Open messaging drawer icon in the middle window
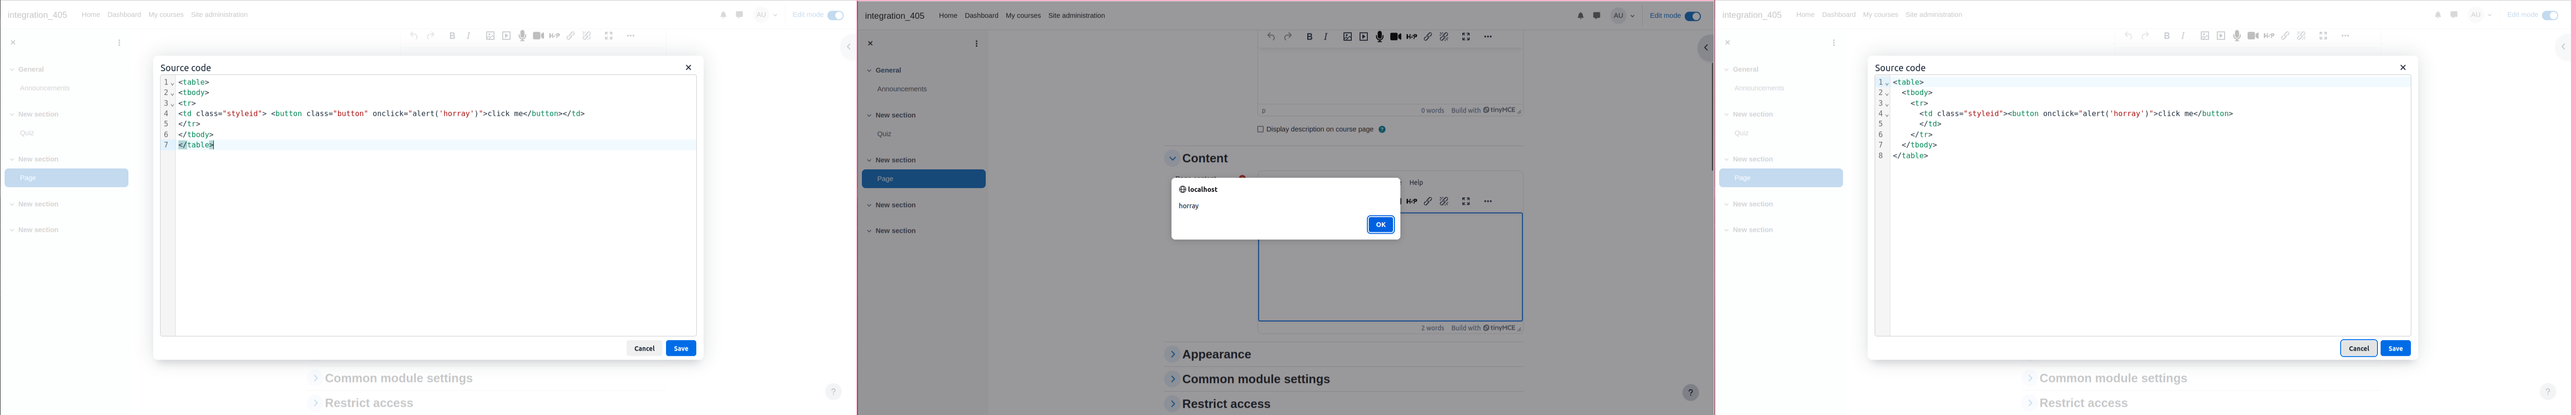The image size is (2576, 415). pos(1597,16)
